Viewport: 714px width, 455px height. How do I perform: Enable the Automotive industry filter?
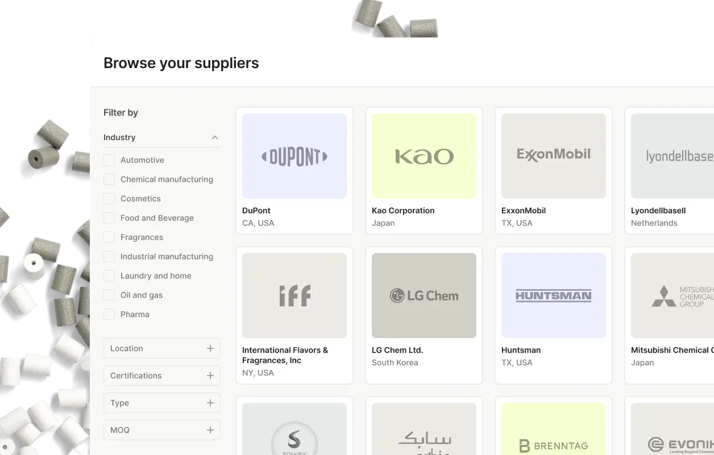coord(109,160)
